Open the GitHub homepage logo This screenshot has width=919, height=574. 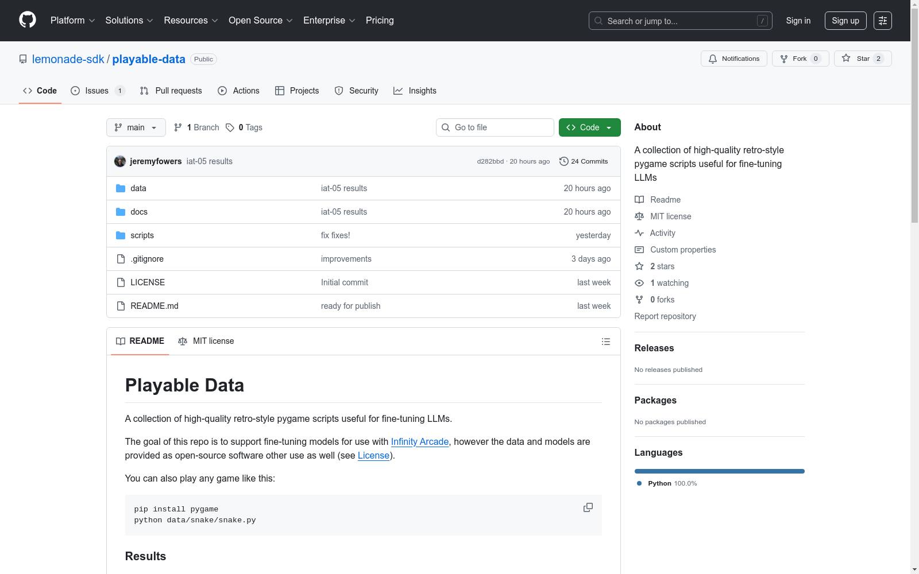coord(28,20)
